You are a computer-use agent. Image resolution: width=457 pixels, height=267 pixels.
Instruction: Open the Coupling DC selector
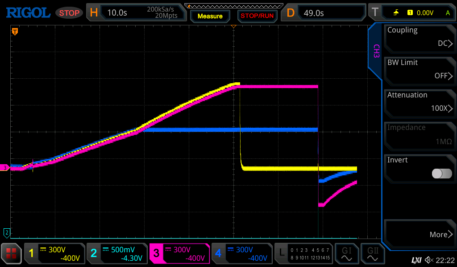pyautogui.click(x=420, y=37)
